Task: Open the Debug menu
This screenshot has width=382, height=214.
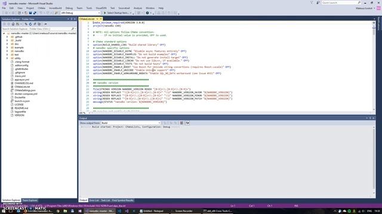Action: click(x=69, y=8)
